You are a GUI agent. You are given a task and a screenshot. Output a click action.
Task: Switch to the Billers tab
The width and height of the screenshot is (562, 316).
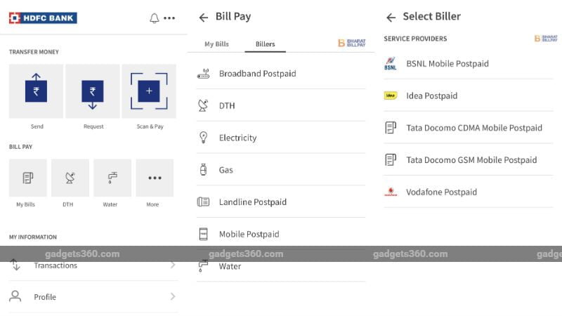265,44
